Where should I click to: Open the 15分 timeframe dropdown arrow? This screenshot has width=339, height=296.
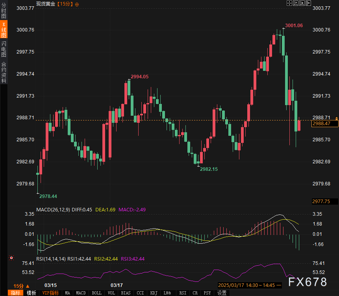pos(28,286)
